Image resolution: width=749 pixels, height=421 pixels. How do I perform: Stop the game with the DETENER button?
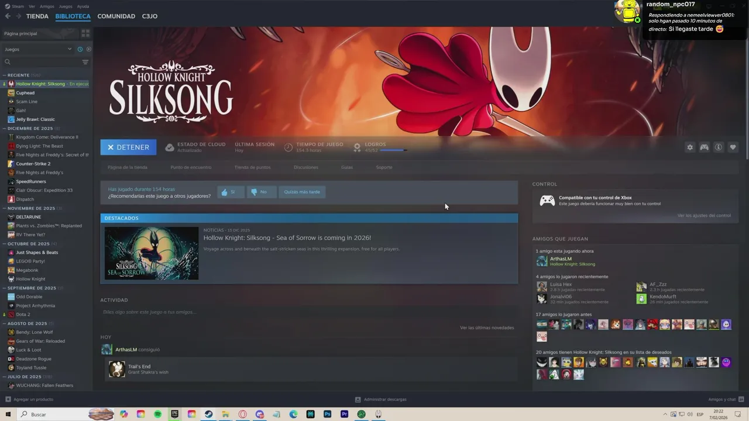128,147
